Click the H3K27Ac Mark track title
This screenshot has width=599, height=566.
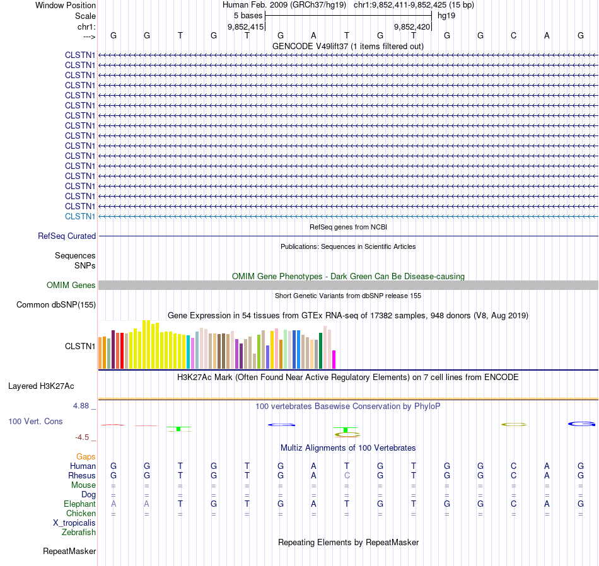pyautogui.click(x=348, y=378)
